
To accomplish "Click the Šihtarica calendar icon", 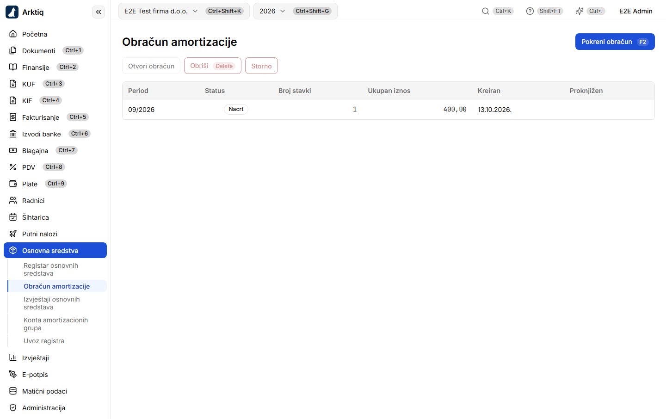I will coord(13,217).
